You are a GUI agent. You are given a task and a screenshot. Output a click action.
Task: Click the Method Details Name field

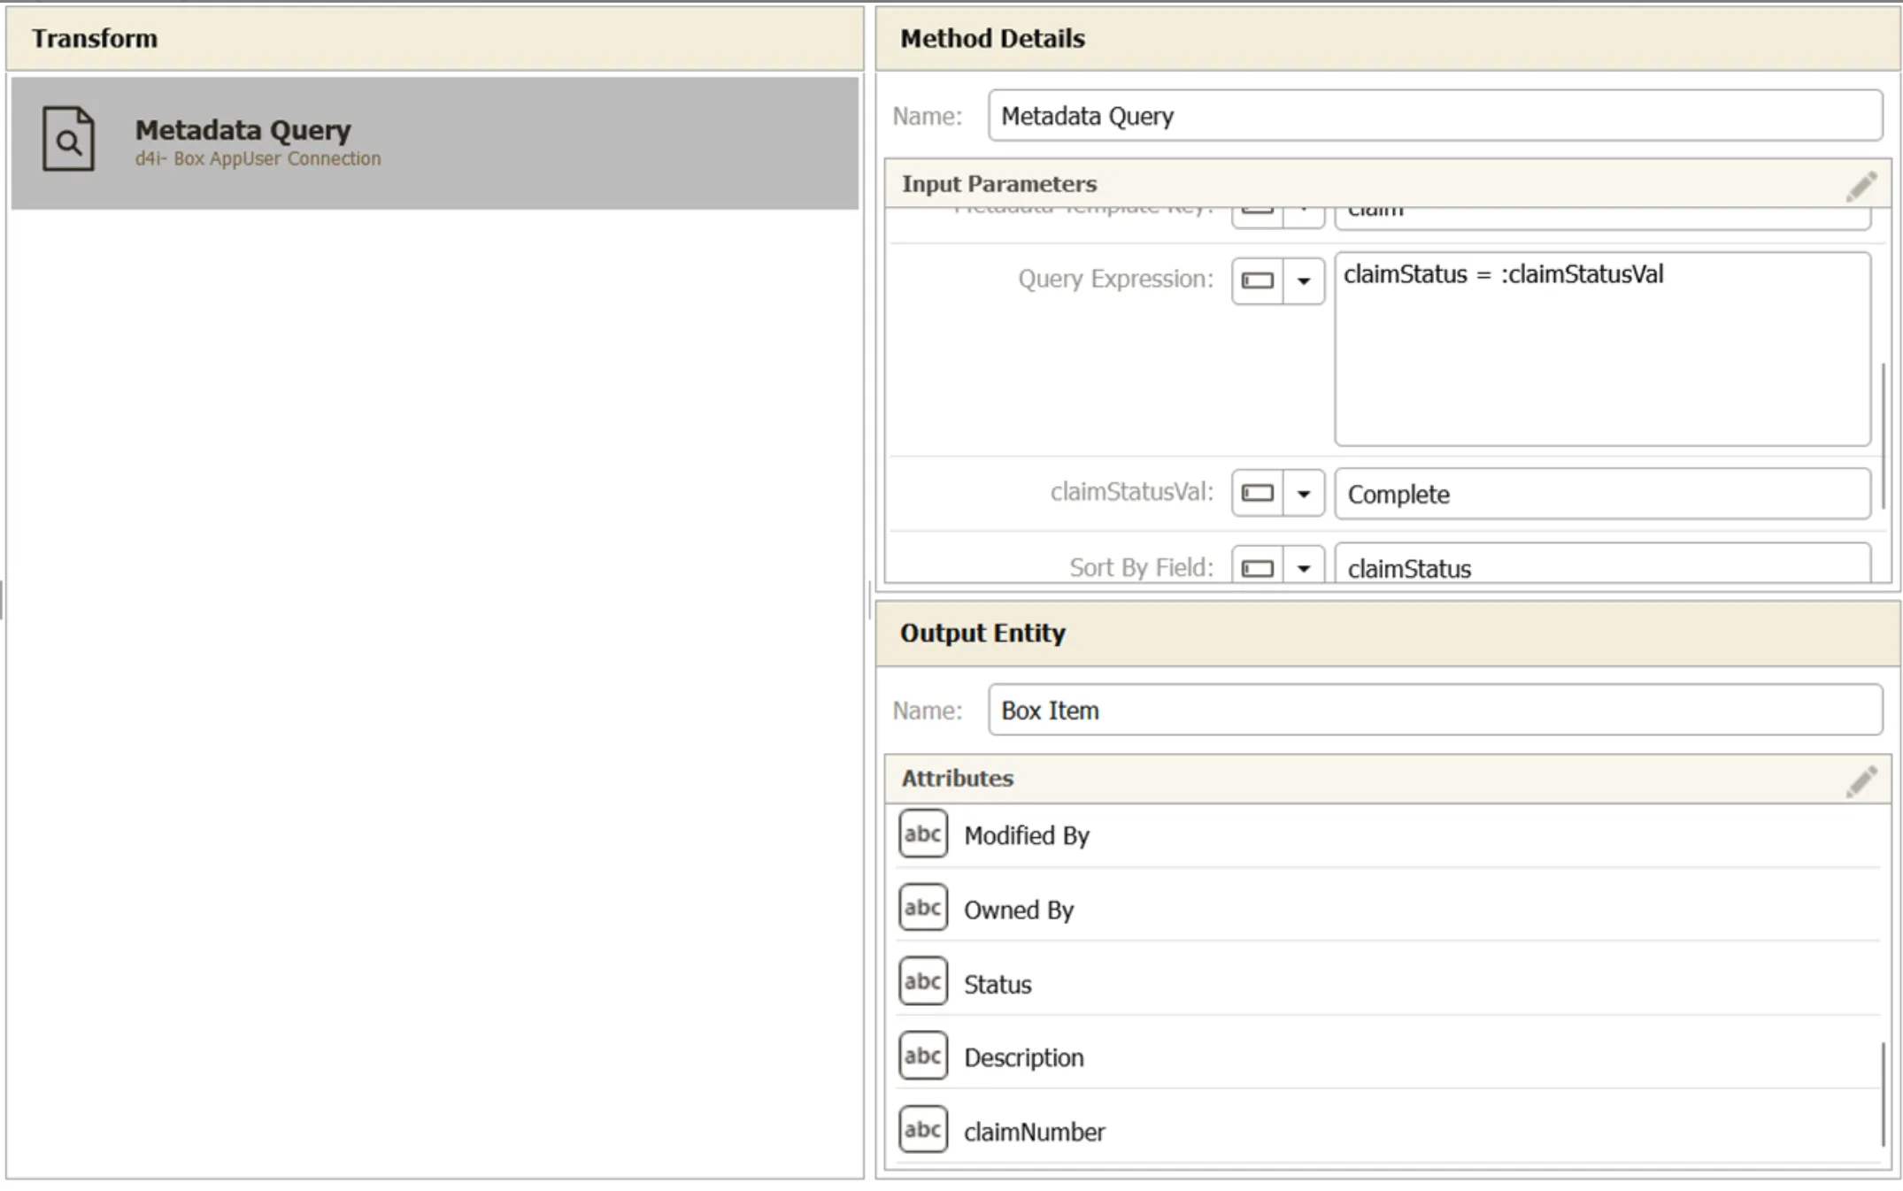pos(1435,116)
